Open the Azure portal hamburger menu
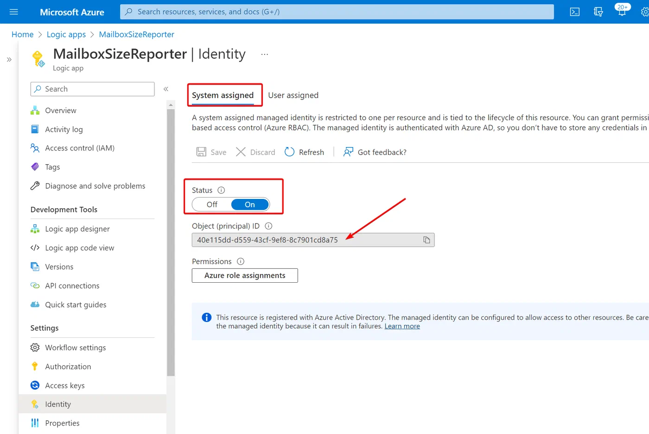The width and height of the screenshot is (649, 434). coord(13,12)
